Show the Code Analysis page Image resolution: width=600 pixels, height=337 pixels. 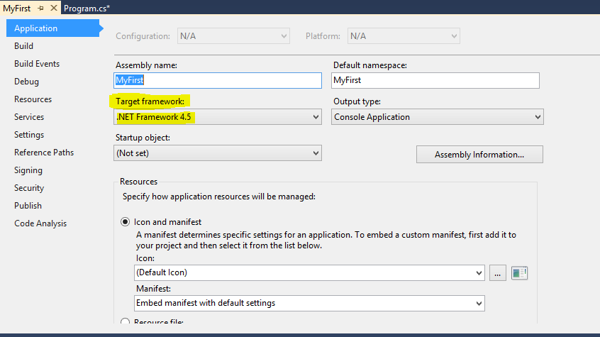tap(40, 223)
